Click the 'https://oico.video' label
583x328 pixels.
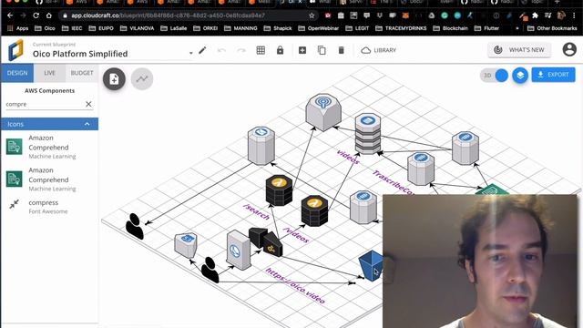click(295, 285)
